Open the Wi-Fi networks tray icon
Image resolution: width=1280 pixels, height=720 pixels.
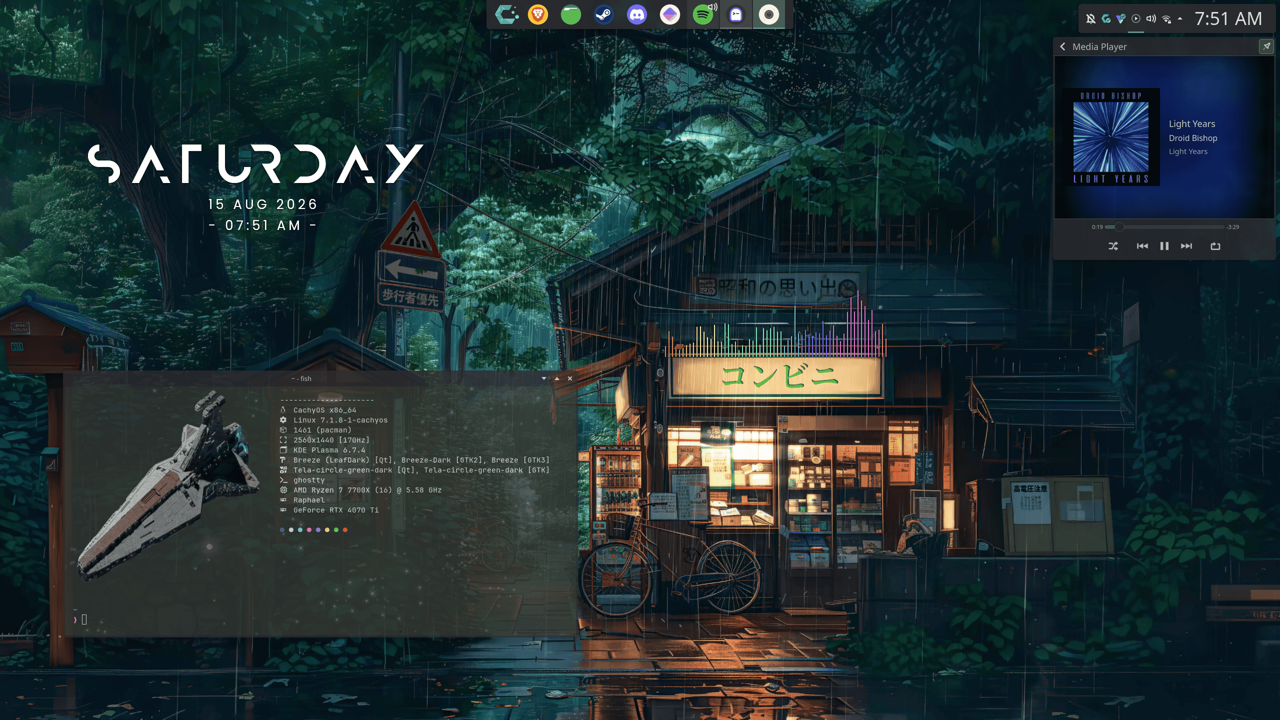click(1166, 19)
